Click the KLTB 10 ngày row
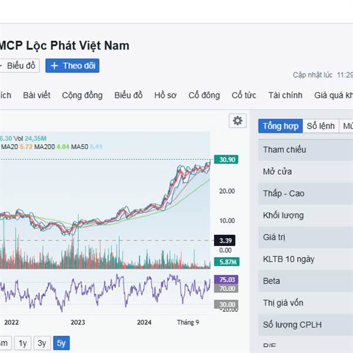Viewport: 353px width, 353px height. click(305, 259)
